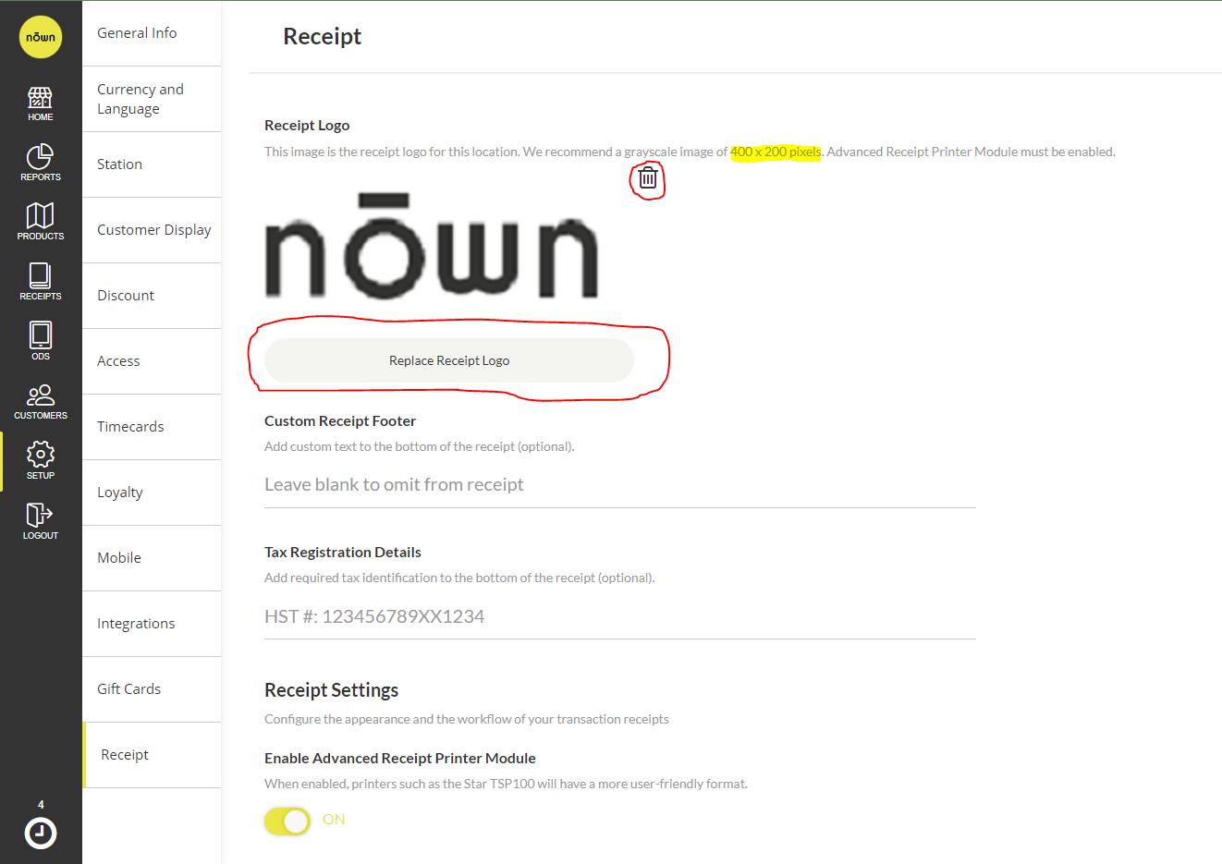Open Timecards settings tab
Viewport: 1222px width, 864px height.
pos(152,427)
